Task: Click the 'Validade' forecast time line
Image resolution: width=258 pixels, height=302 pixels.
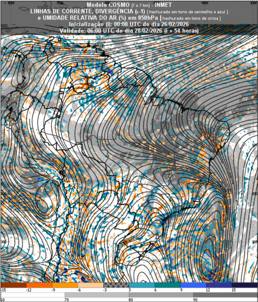Action: click(129, 31)
